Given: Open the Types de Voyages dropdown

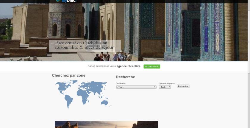Looking at the screenshot, I should pyautogui.click(x=165, y=87).
